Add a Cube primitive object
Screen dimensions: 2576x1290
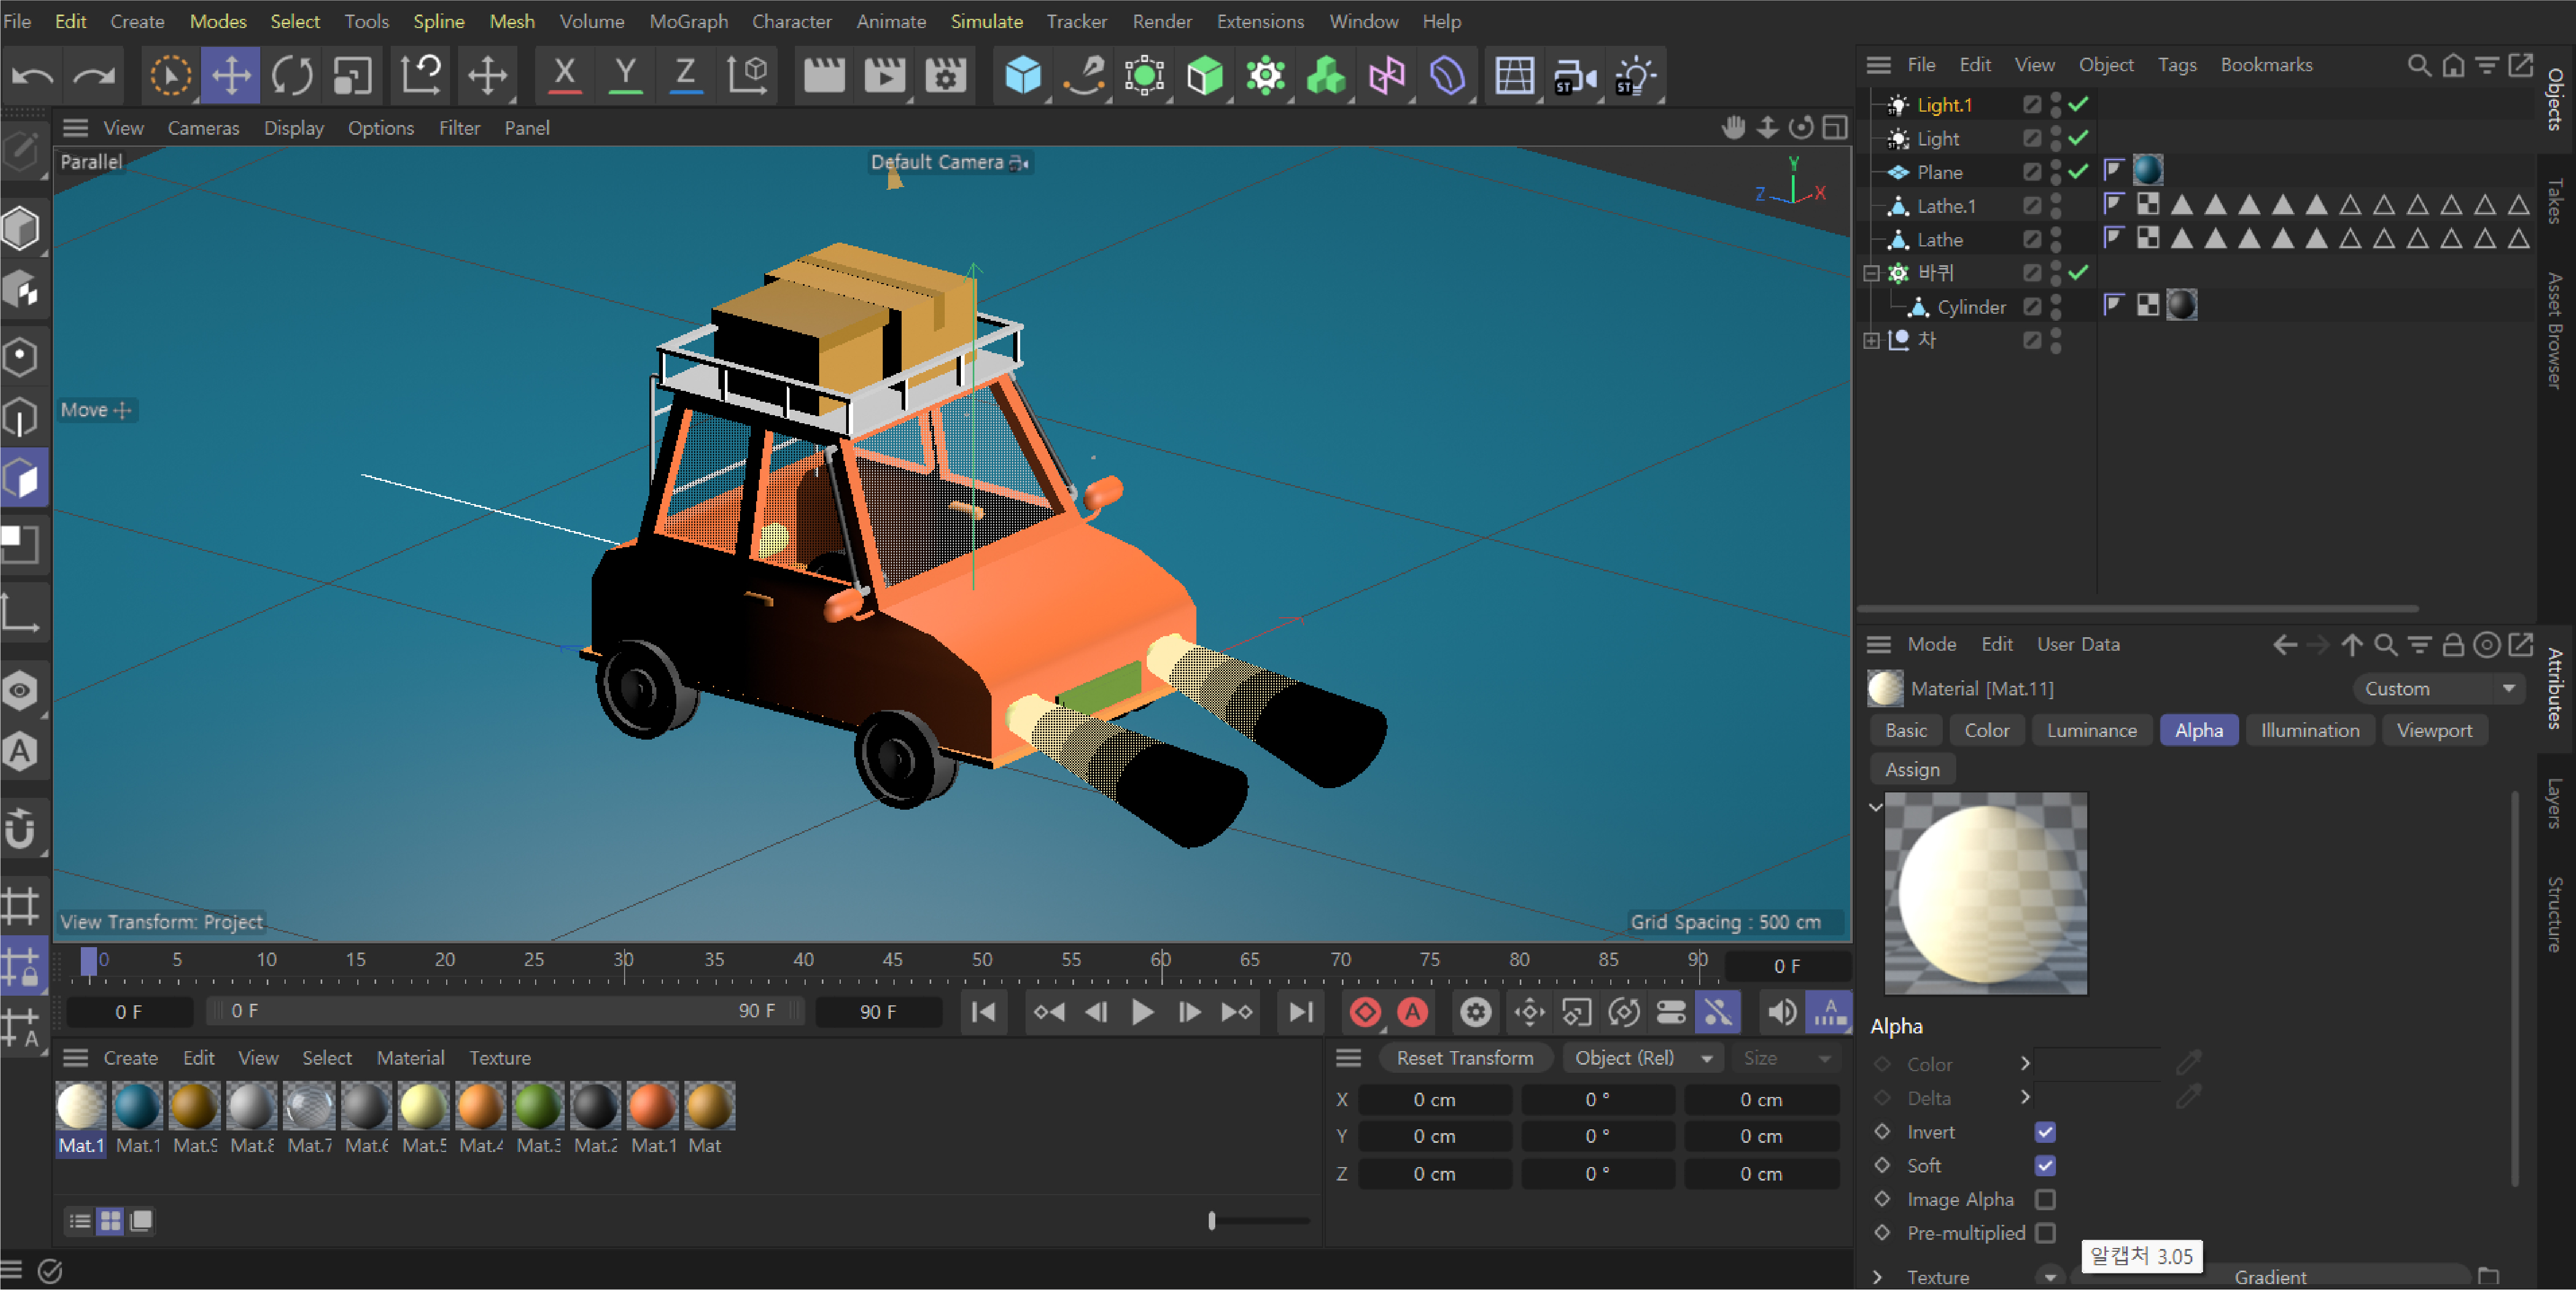click(x=1023, y=75)
